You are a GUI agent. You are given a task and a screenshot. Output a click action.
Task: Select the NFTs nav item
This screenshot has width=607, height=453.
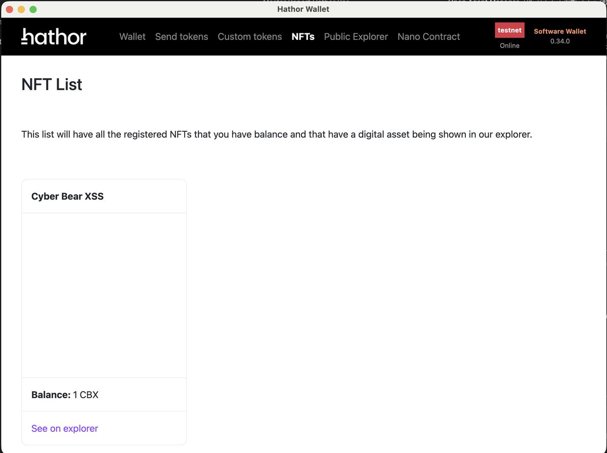coord(303,36)
